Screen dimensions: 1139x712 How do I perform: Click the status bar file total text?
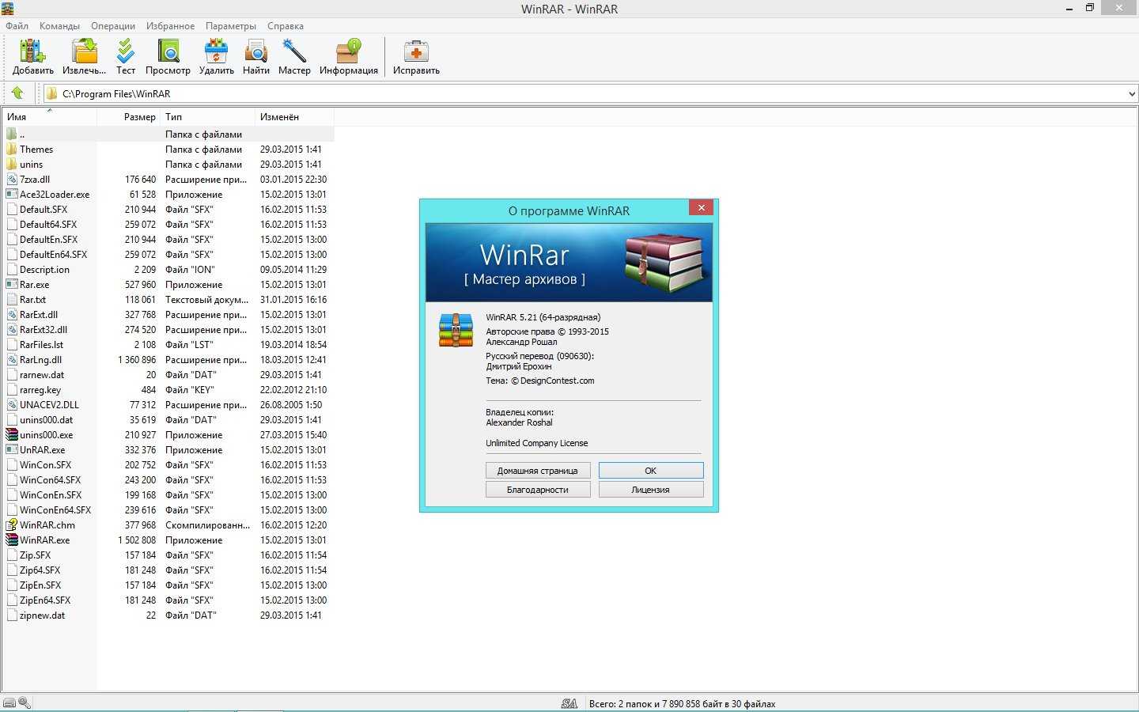pos(682,703)
